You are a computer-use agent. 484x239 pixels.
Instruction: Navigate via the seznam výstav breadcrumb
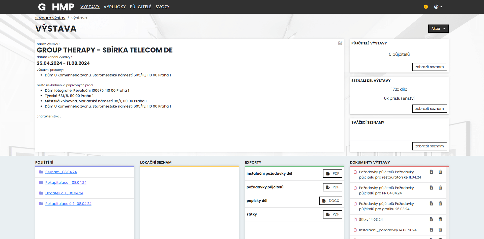(50, 18)
